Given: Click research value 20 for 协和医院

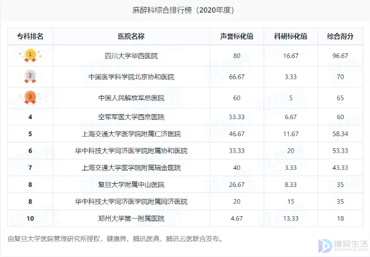Looking at the screenshot, I should click(291, 151).
